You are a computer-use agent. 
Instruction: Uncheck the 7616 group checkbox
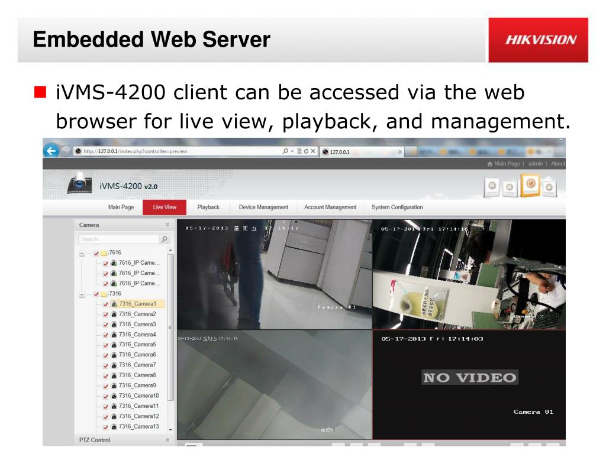click(96, 253)
